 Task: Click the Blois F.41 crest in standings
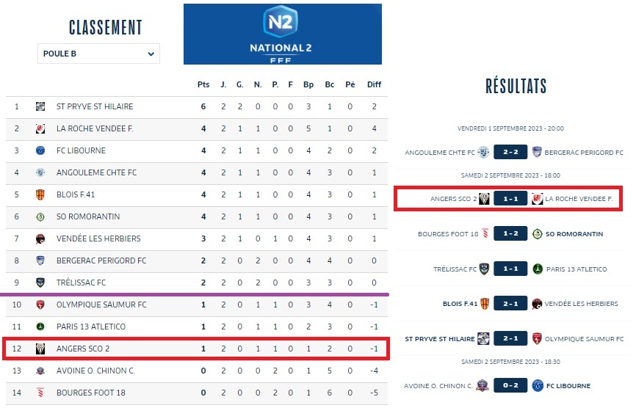[x=40, y=194]
